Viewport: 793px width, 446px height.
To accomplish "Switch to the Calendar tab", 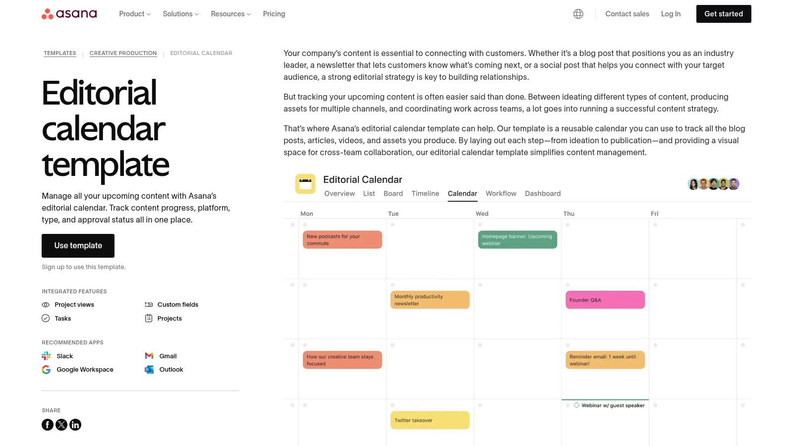I will [x=462, y=194].
